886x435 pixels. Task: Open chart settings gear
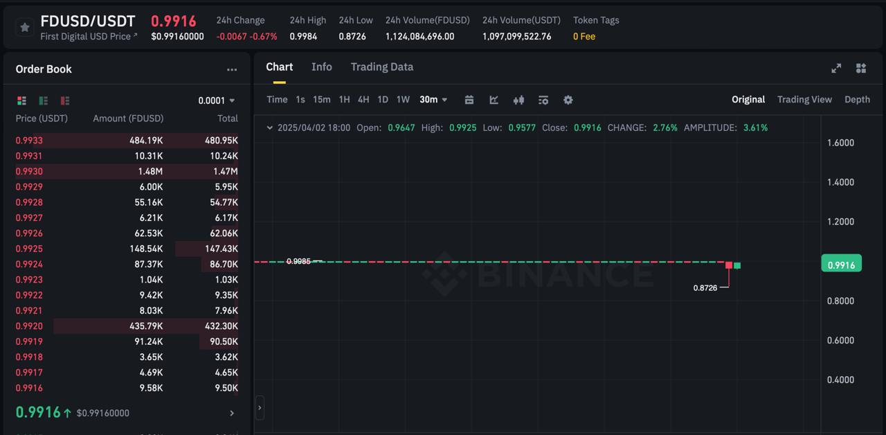[x=568, y=100]
